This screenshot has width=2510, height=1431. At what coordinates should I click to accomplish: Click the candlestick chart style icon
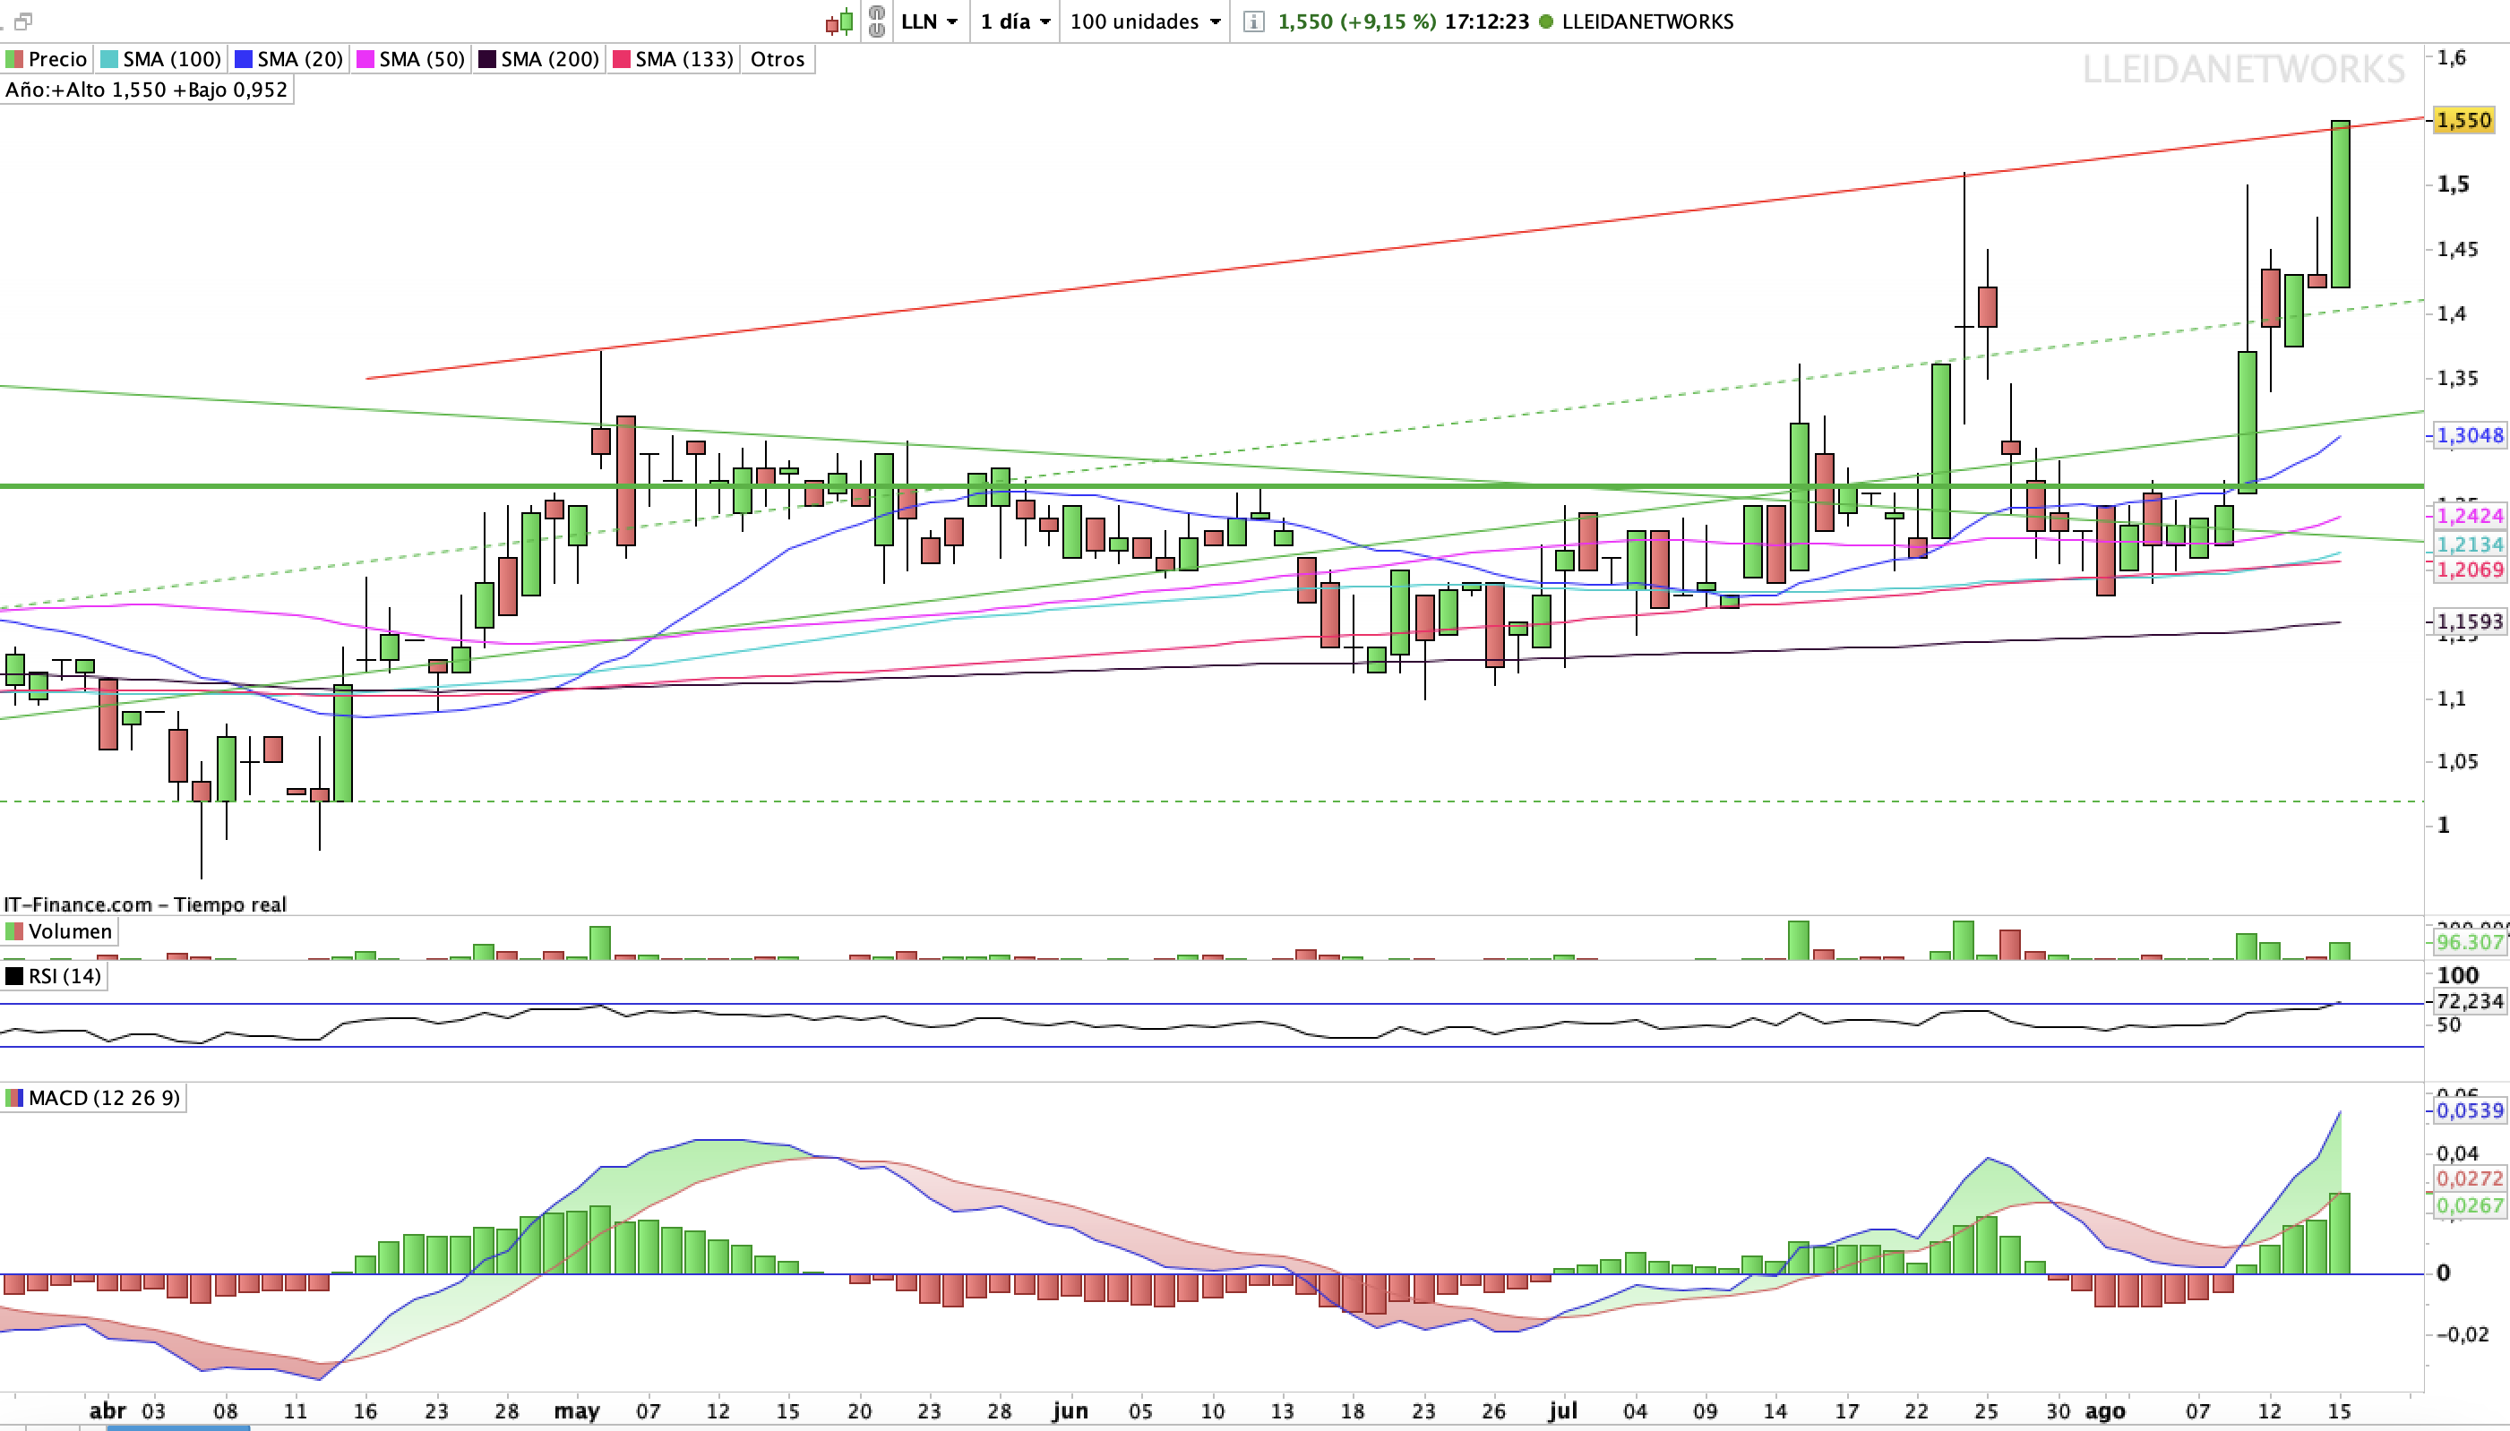[x=839, y=21]
